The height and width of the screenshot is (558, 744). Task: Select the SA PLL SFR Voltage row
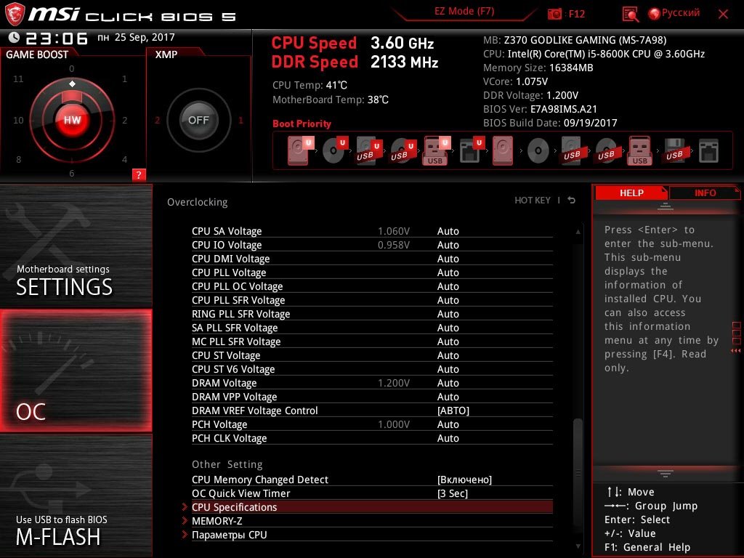coord(372,328)
